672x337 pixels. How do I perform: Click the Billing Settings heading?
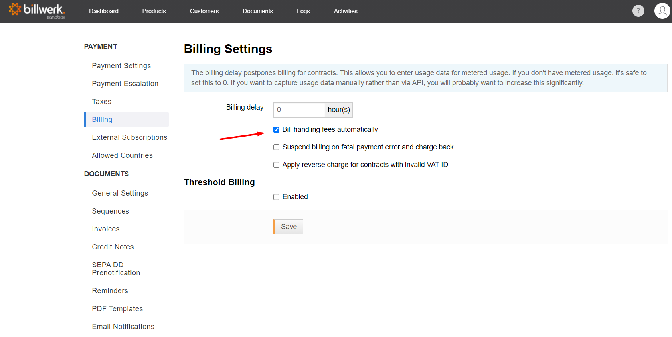pyautogui.click(x=228, y=49)
